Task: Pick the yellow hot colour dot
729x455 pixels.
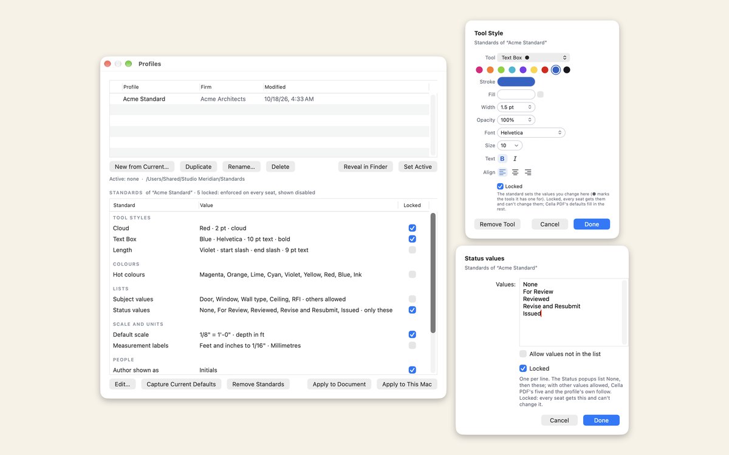Action: 534,70
